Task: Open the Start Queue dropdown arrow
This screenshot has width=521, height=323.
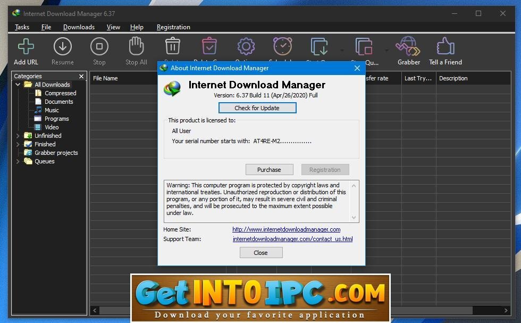Action: pos(342,51)
